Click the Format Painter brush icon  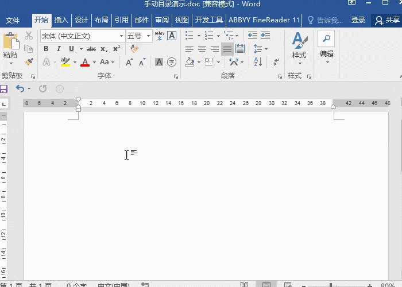(29, 62)
